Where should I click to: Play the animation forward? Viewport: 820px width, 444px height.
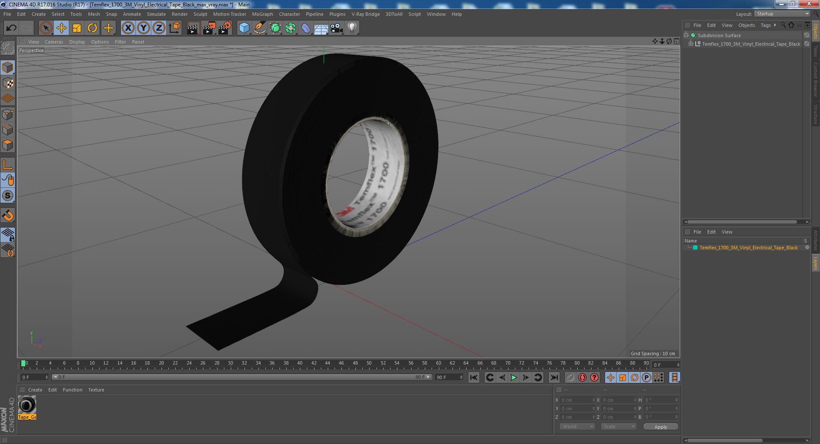(514, 377)
